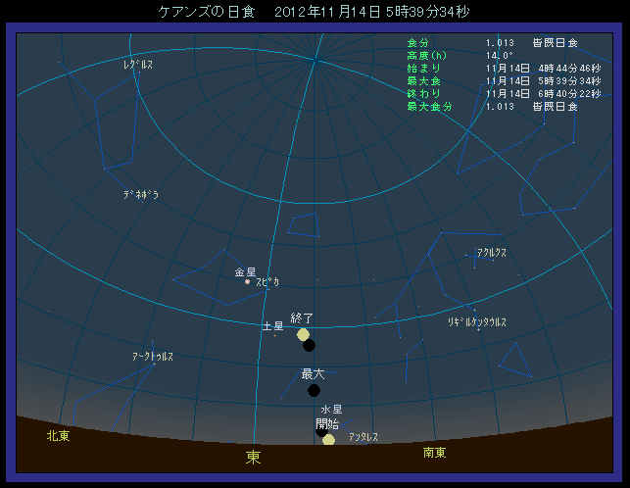Click the Southeast (南東) horizon label
Image resolution: width=630 pixels, height=488 pixels.
click(434, 453)
